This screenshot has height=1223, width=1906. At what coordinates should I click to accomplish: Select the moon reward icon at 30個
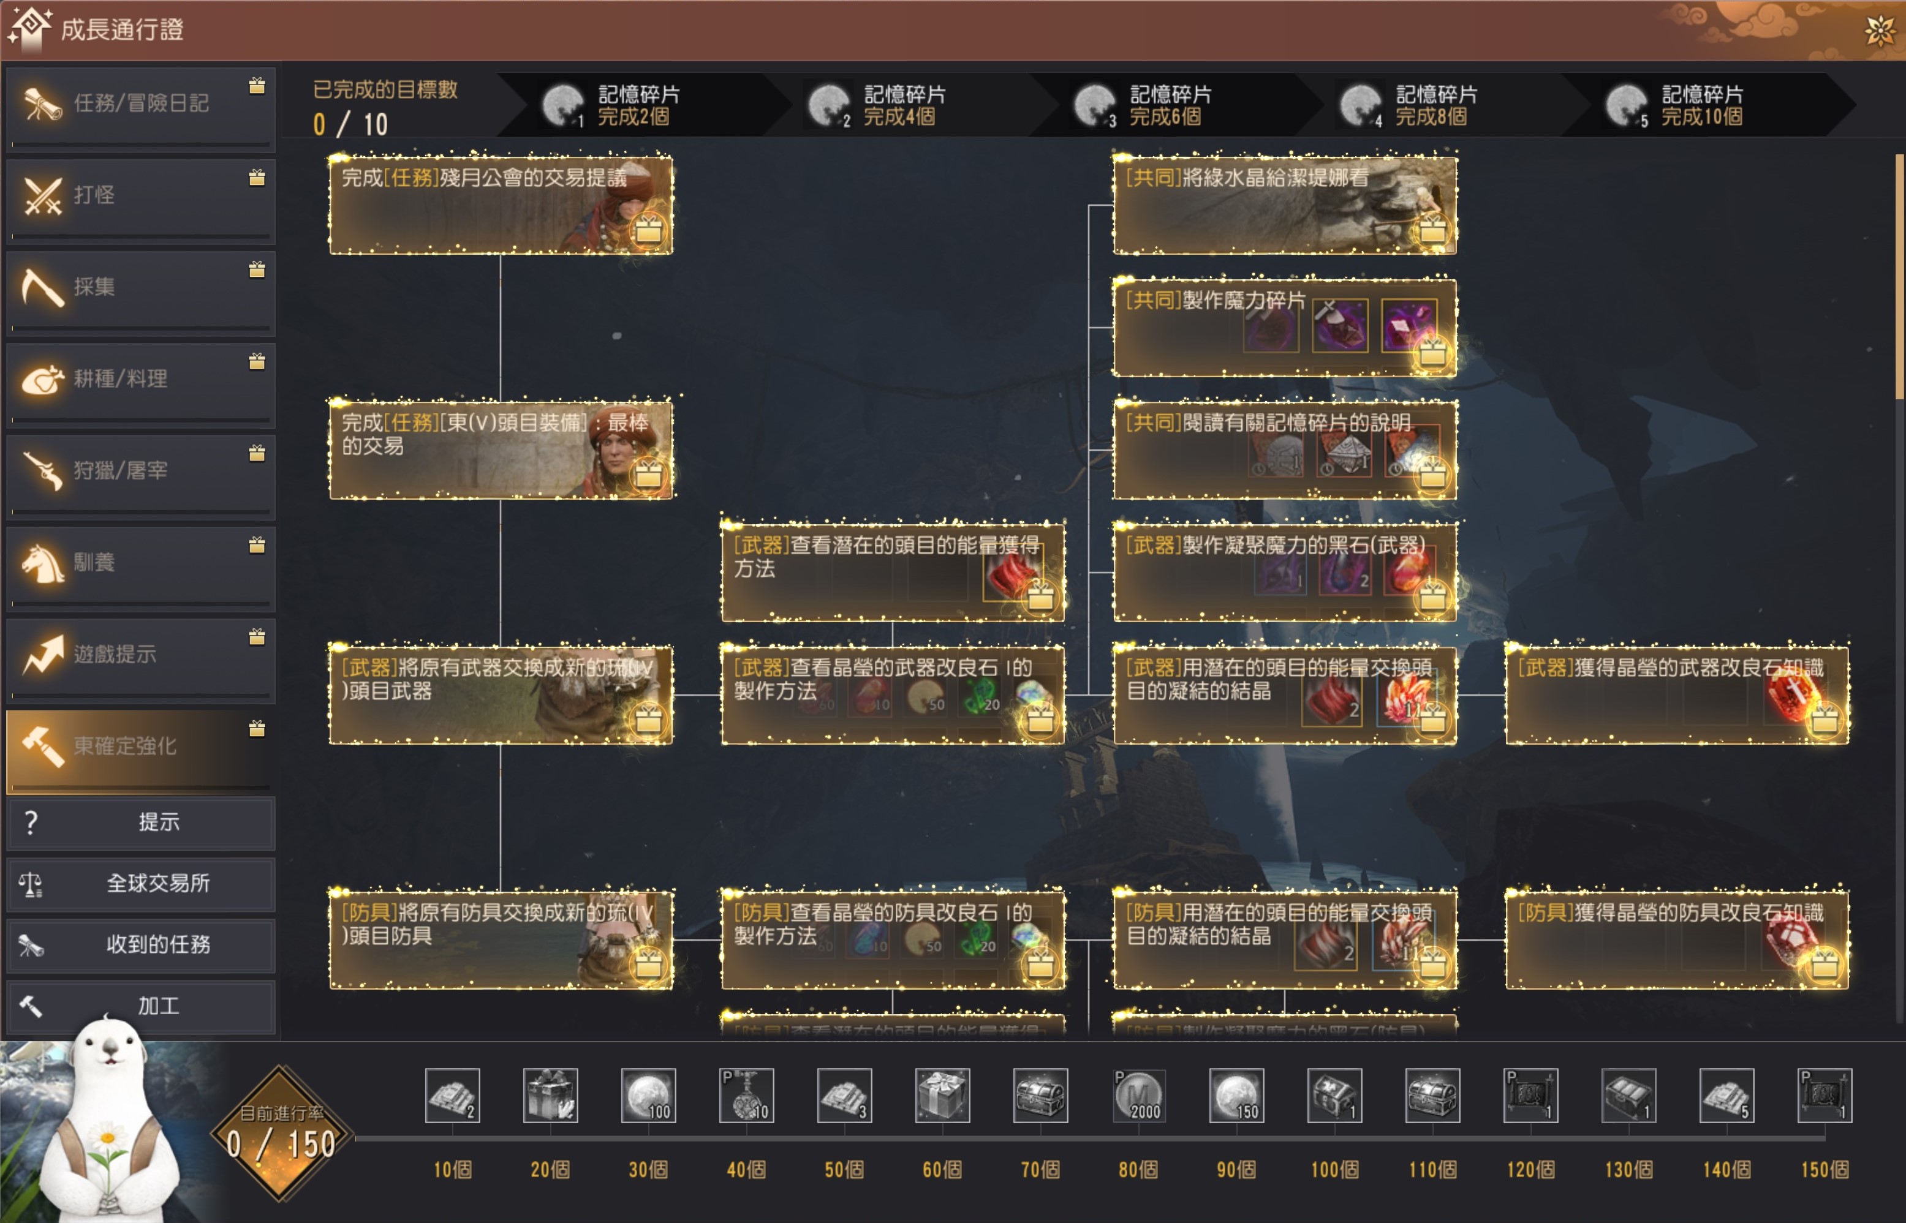pos(648,1095)
